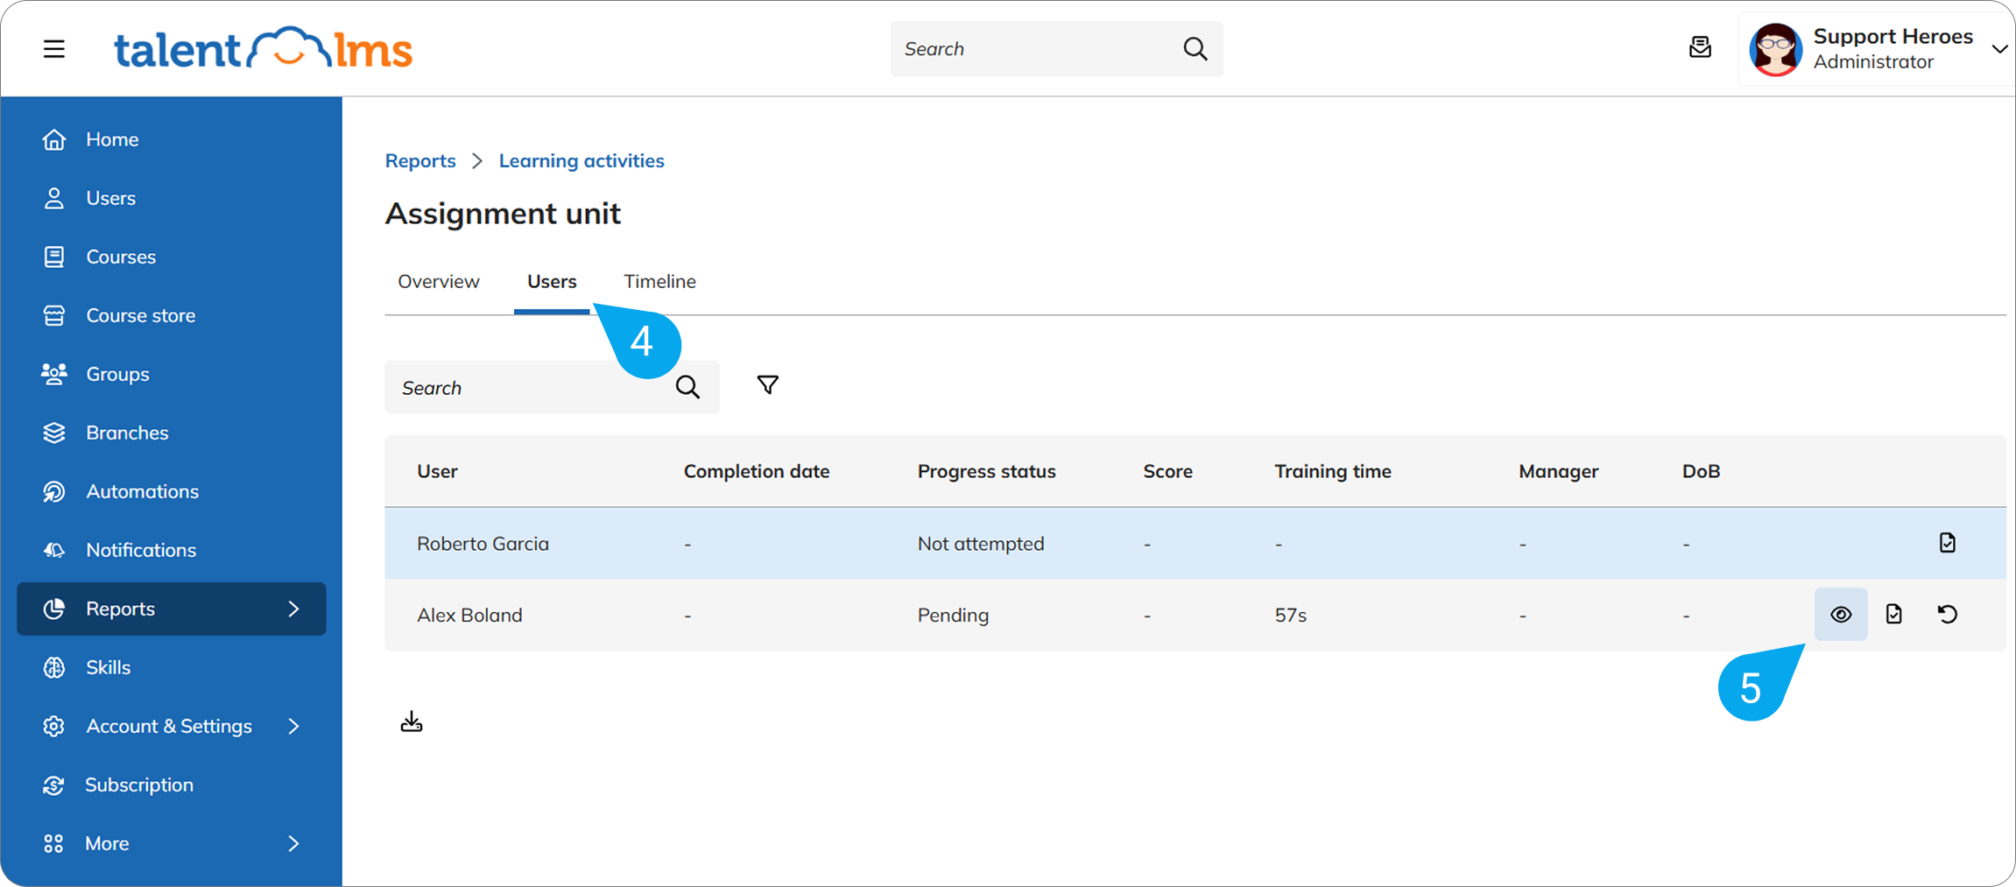The width and height of the screenshot is (2016, 887).
Task: Click the 57s training time value
Action: (x=1290, y=616)
